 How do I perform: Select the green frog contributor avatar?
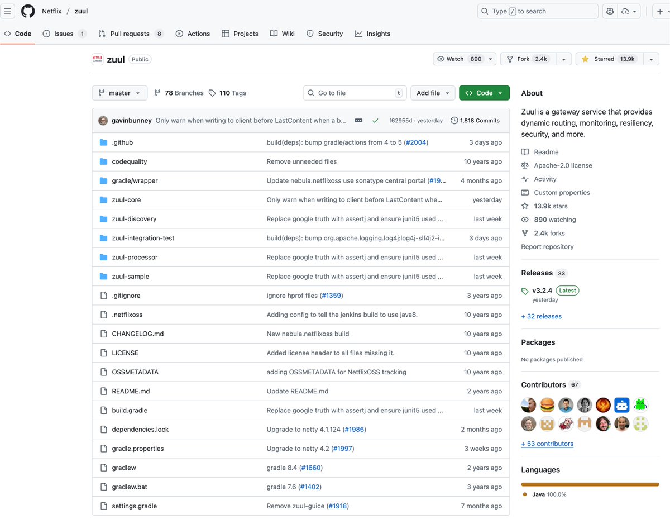pos(640,405)
